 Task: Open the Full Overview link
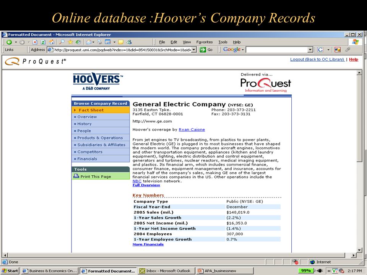pyautogui.click(x=146, y=185)
